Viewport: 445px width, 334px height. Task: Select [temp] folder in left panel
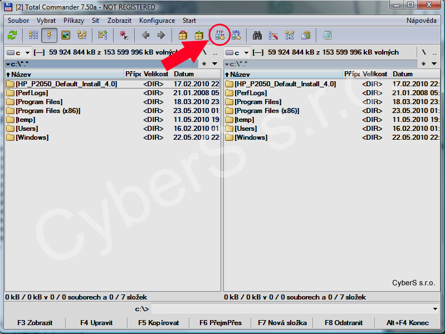[113, 120]
